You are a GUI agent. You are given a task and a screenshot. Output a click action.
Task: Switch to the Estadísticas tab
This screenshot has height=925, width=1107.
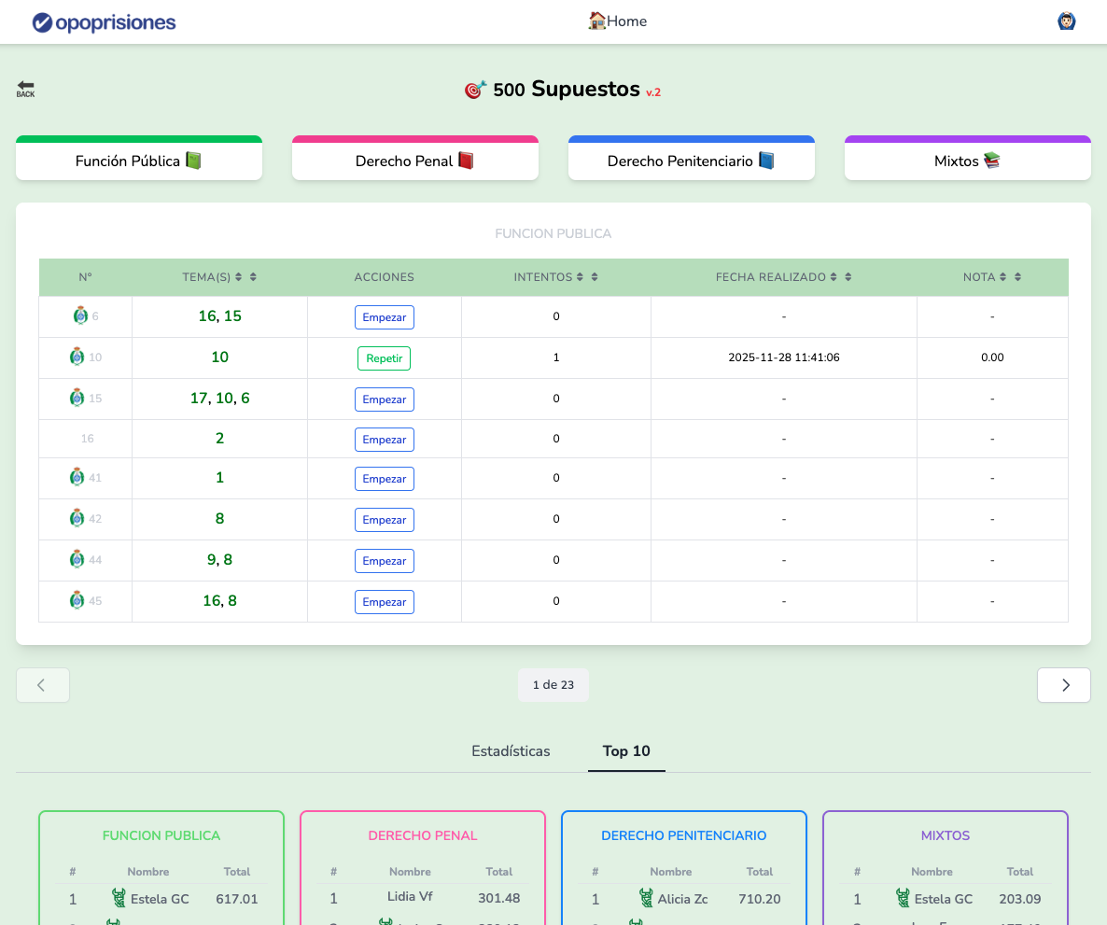click(511, 751)
